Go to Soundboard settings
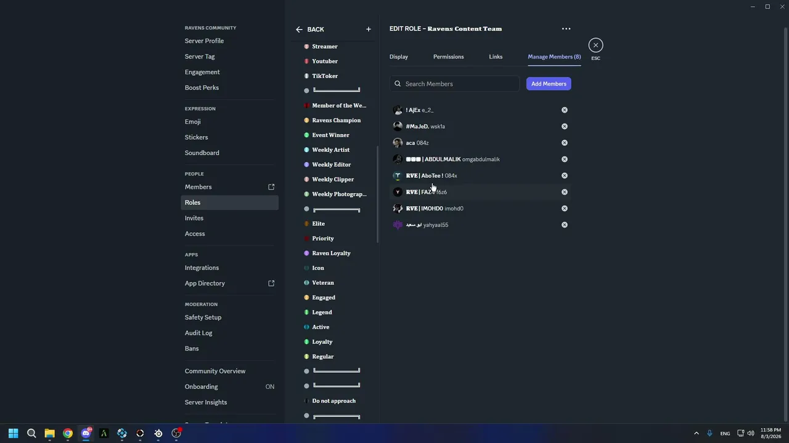 pos(230,153)
